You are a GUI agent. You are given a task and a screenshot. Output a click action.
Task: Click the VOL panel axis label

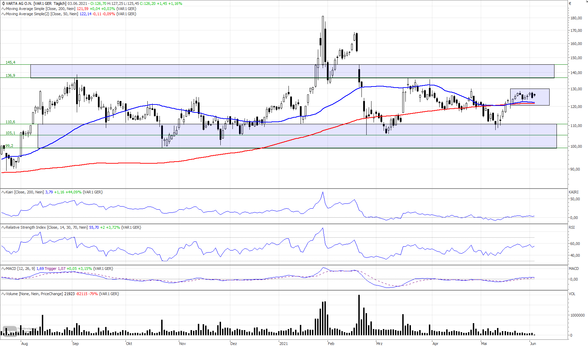click(572, 294)
